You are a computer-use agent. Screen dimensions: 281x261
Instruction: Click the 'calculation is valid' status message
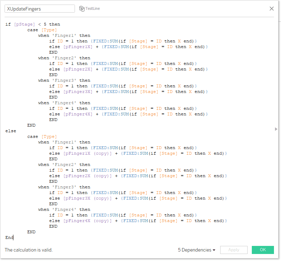[x=28, y=250]
